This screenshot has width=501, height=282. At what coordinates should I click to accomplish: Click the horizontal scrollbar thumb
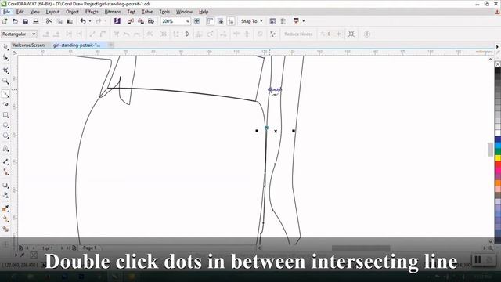[x=361, y=248]
